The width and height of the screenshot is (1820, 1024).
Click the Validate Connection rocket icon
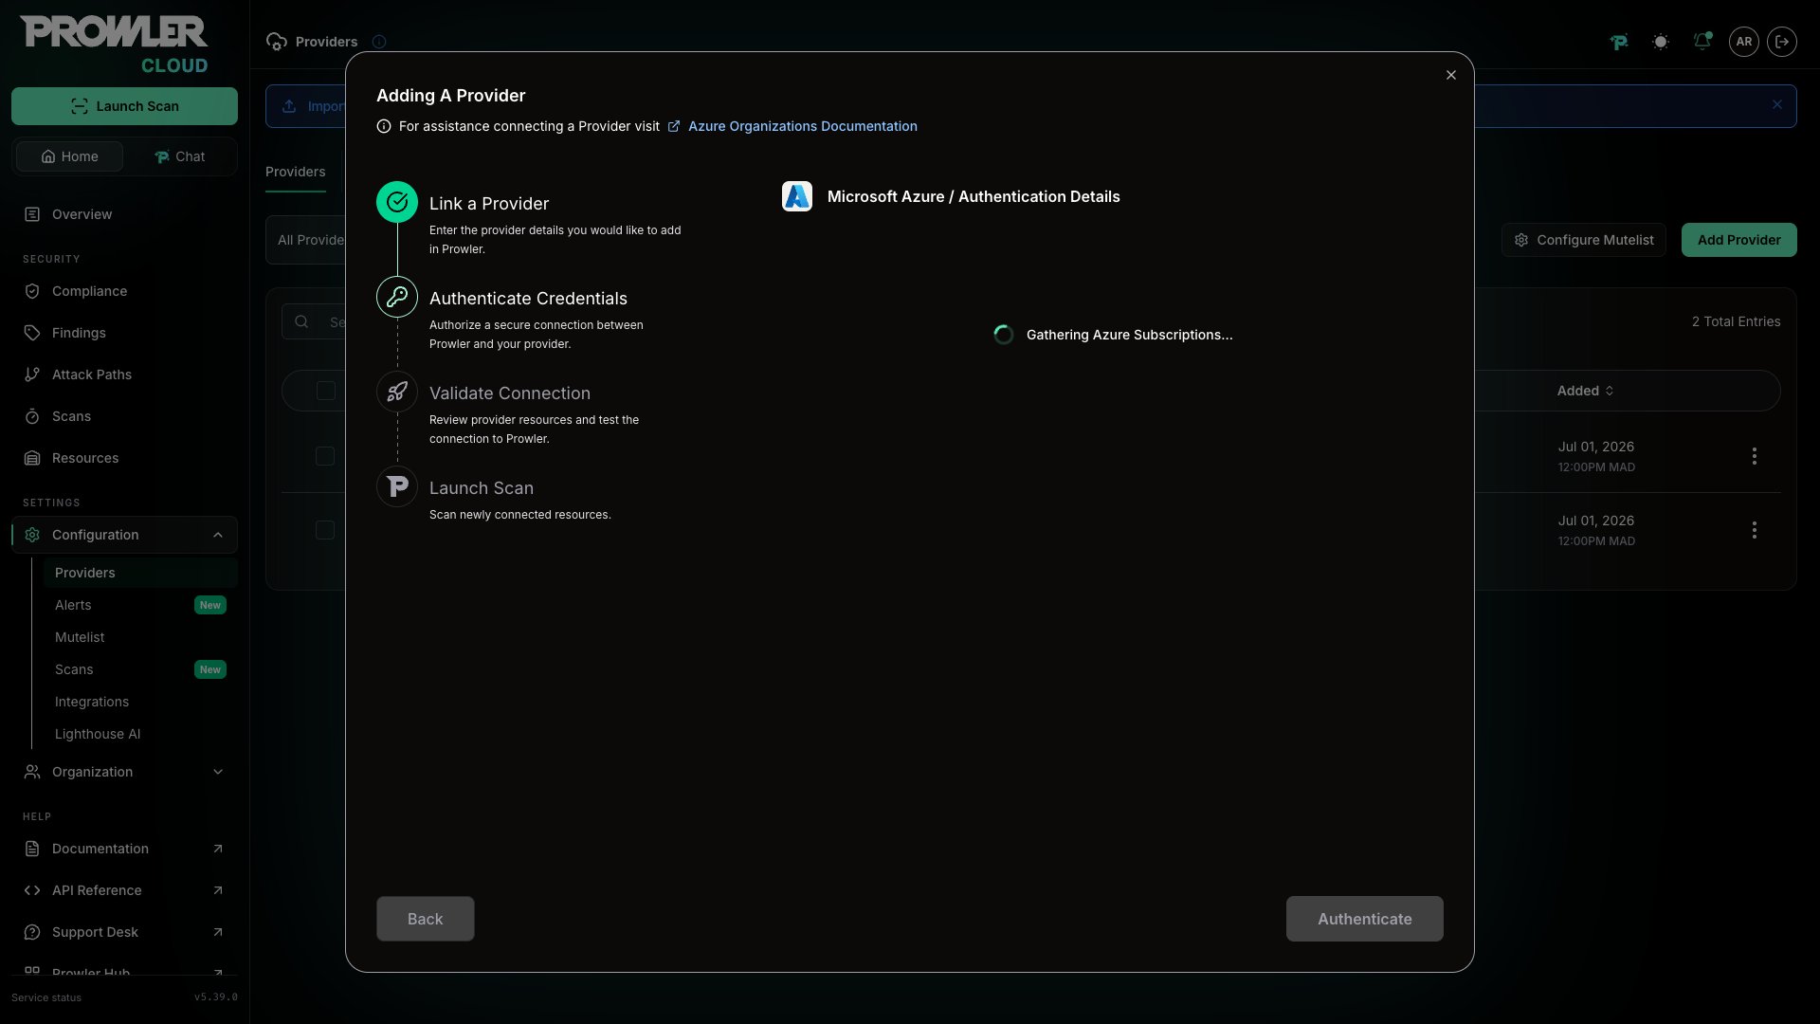397,392
